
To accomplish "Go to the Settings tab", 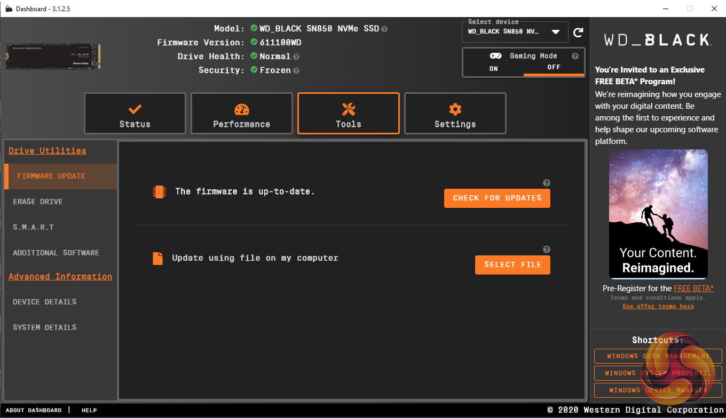I will [x=455, y=114].
